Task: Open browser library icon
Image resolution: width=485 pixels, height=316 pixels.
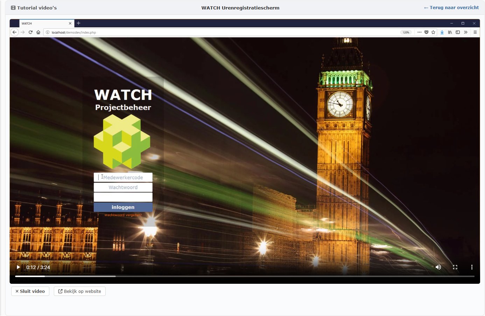Action: 450,32
